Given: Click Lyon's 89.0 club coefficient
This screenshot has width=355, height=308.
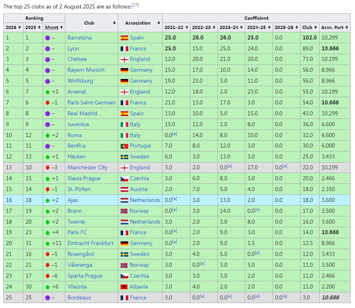Looking at the screenshot, I should coord(308,48).
